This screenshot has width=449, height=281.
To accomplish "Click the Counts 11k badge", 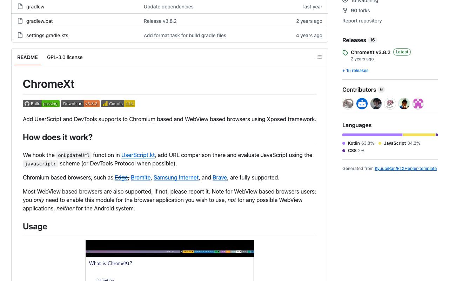I will click(x=118, y=104).
